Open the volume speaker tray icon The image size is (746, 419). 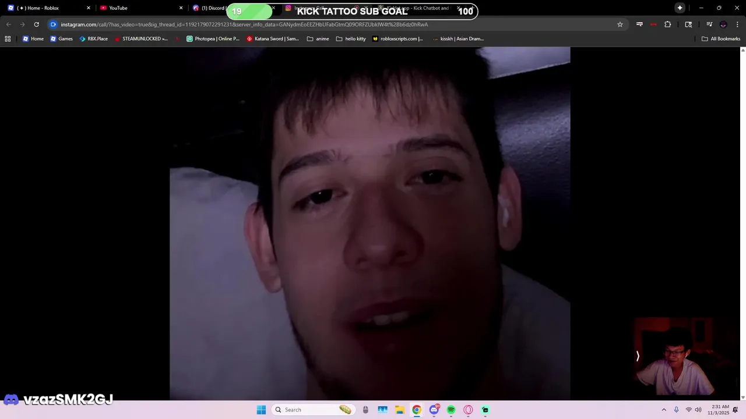point(698,410)
